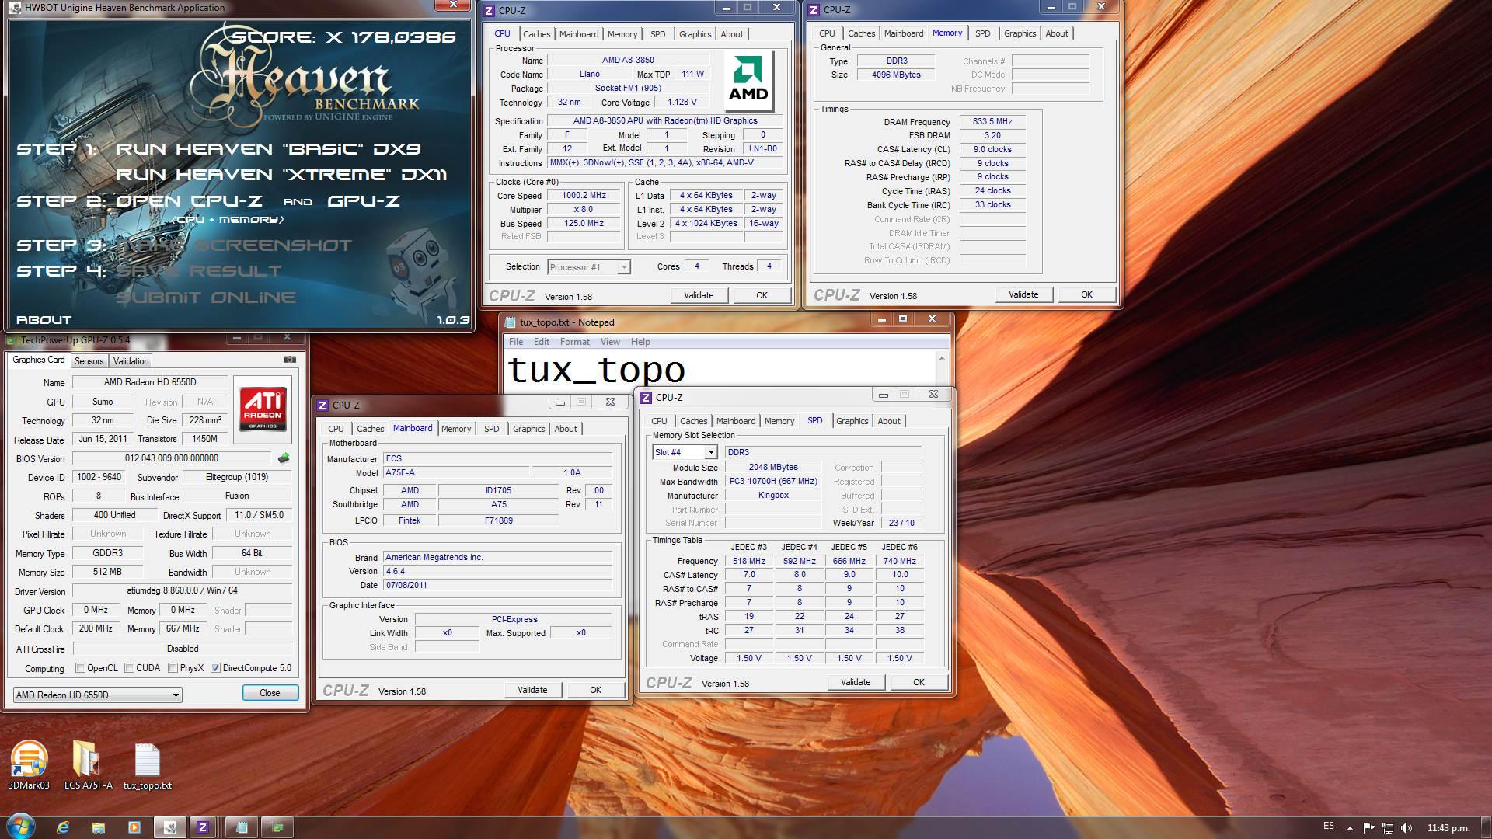Open the Processor #1 selection dropdown
This screenshot has height=839, width=1492.
(588, 267)
